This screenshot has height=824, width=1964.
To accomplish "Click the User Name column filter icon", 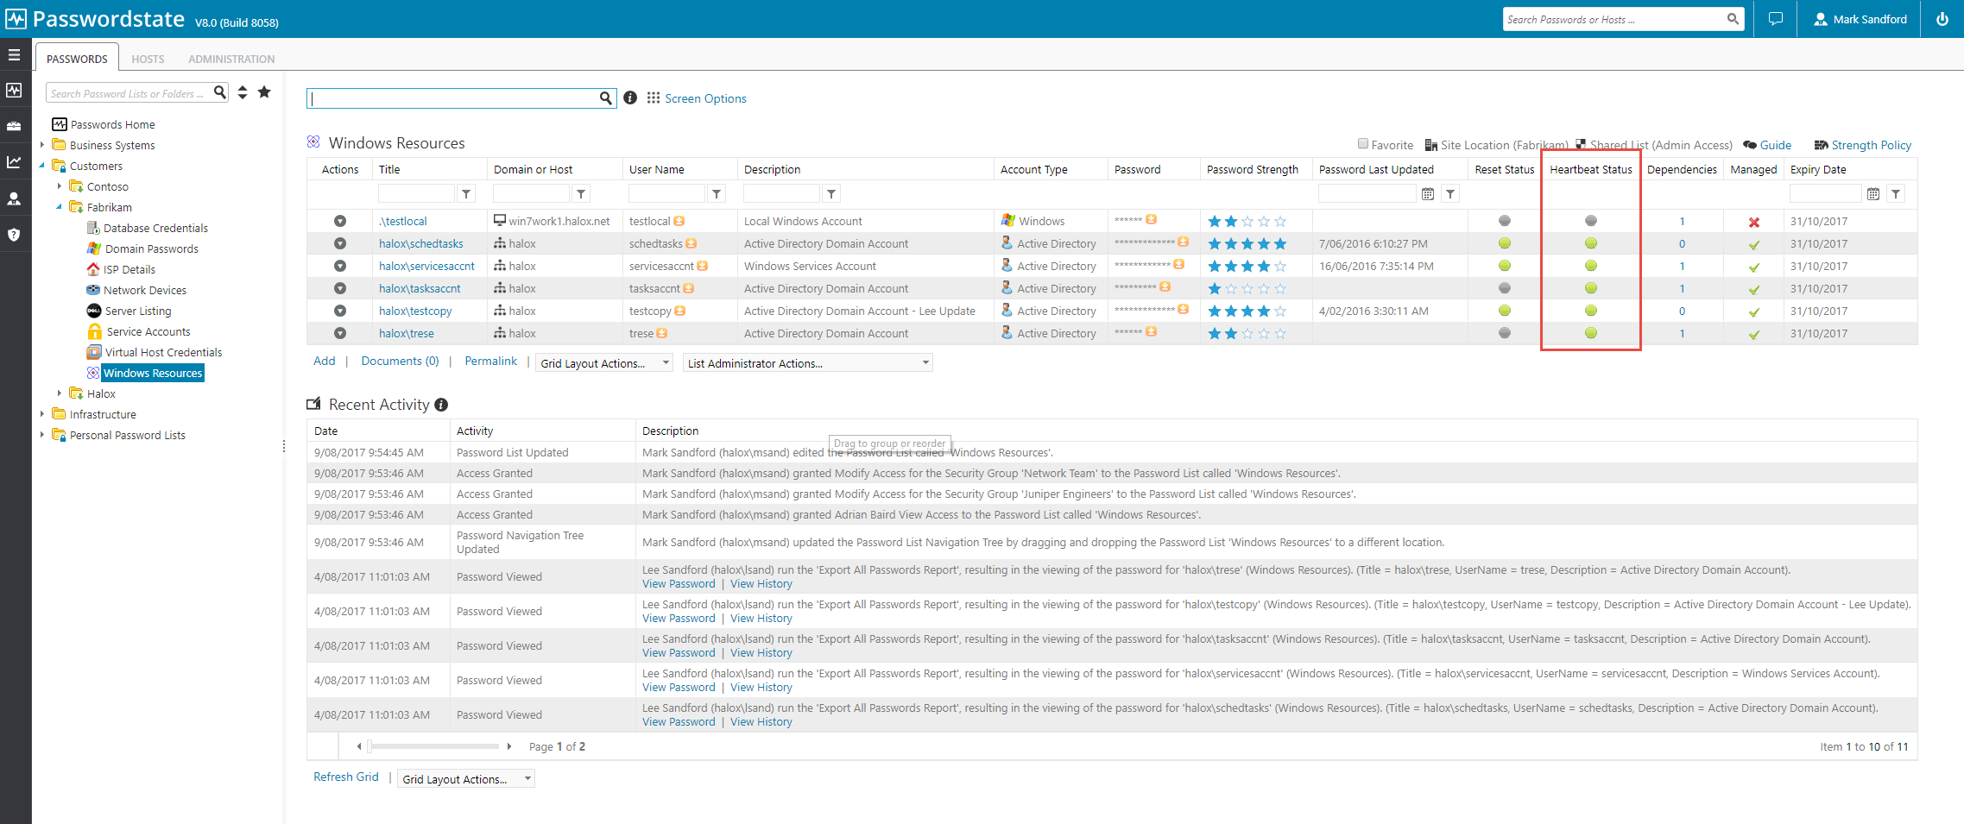I will pyautogui.click(x=717, y=194).
